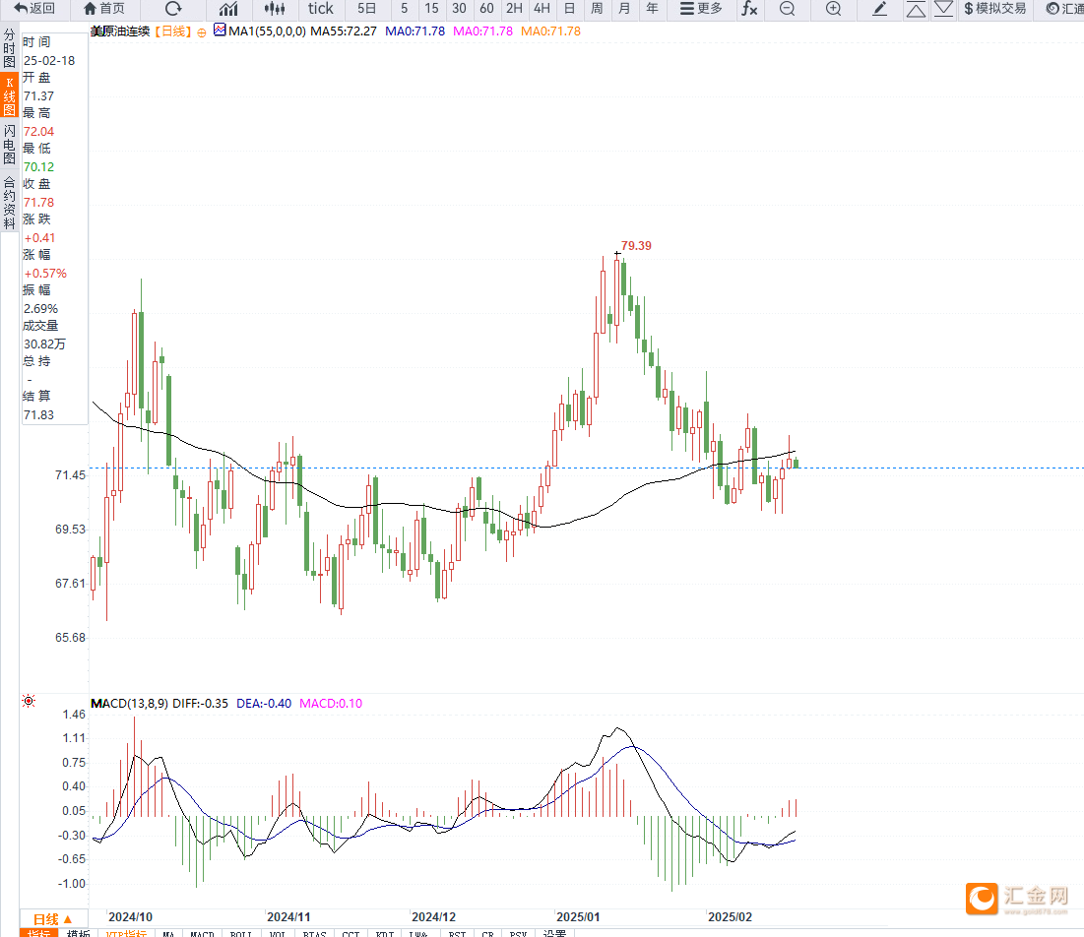Click the 2025/01 date axis label
Image resolution: width=1084 pixels, height=937 pixels.
(x=578, y=917)
